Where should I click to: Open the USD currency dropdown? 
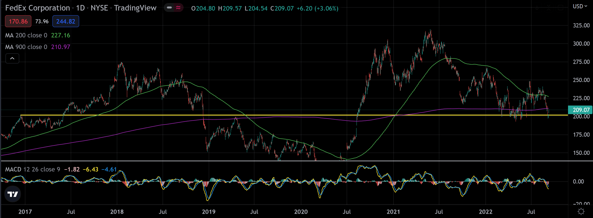pos(580,6)
